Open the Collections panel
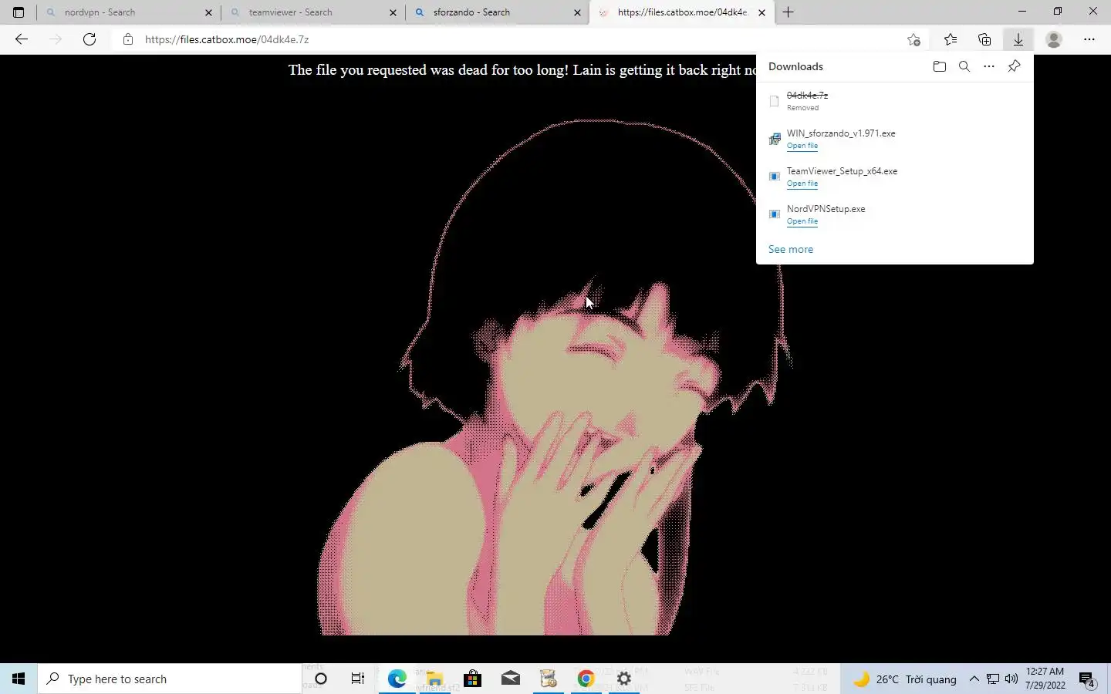 pos(984,39)
